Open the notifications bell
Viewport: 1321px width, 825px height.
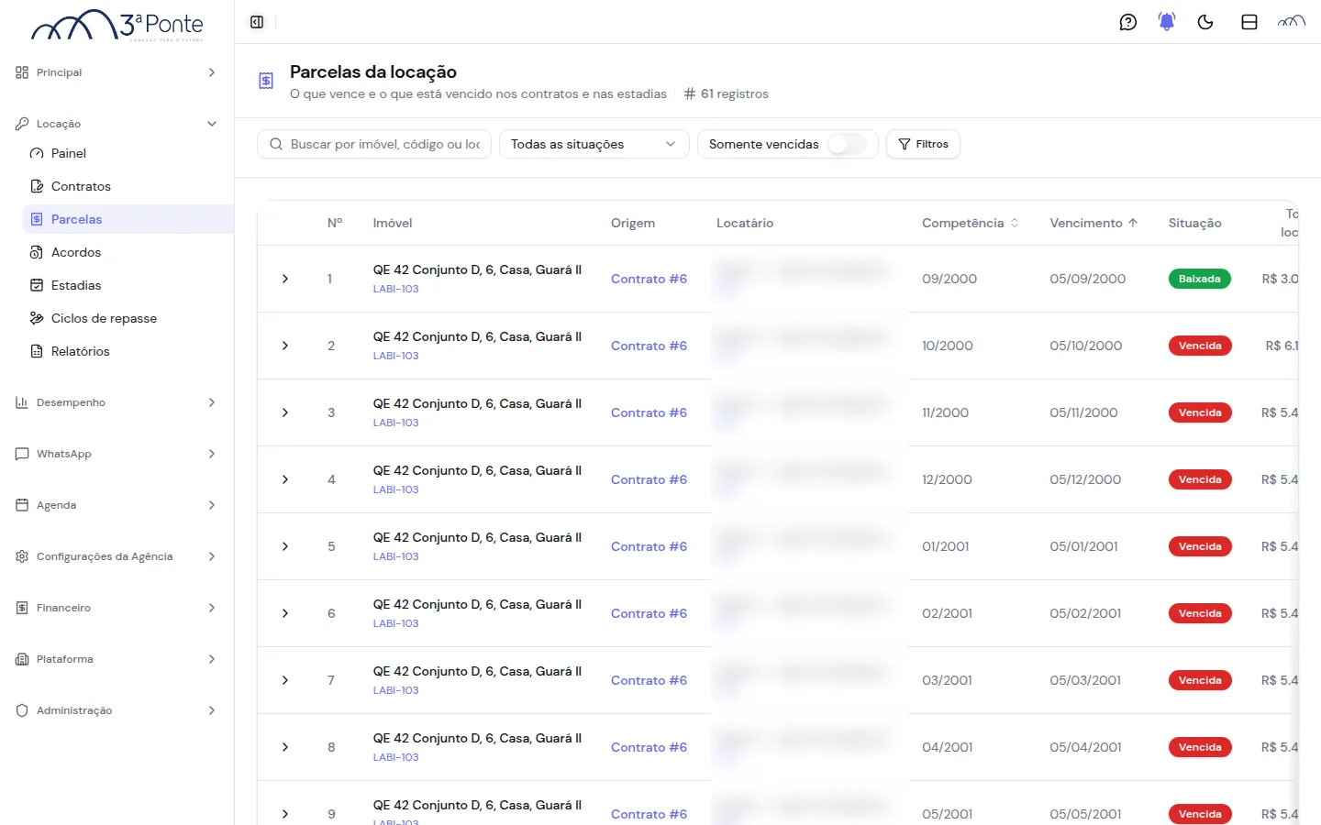tap(1167, 22)
